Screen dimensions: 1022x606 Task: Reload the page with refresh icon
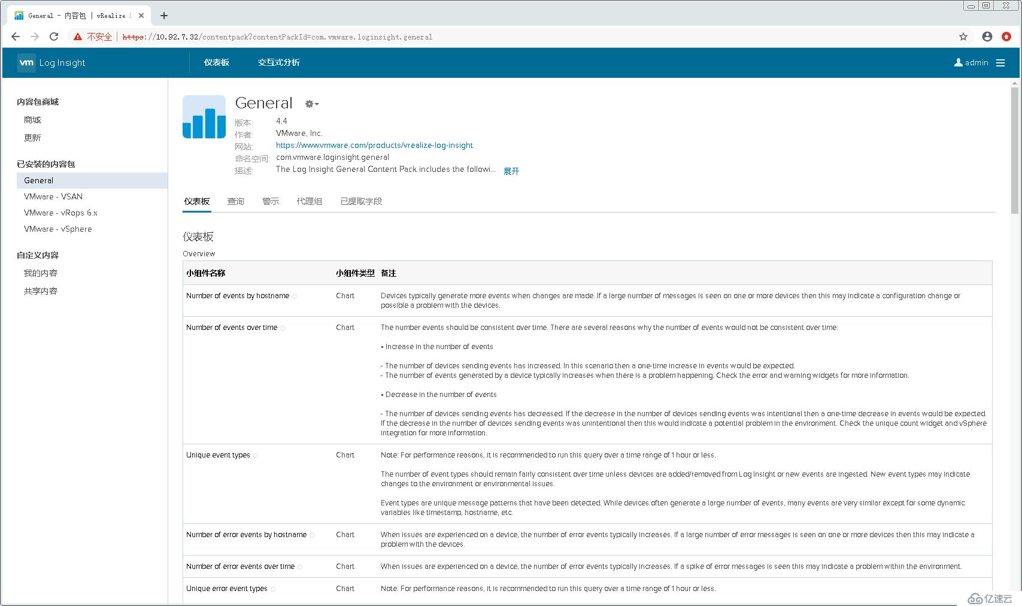pos(54,37)
